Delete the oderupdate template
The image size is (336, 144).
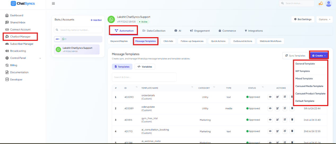click(x=292, y=108)
